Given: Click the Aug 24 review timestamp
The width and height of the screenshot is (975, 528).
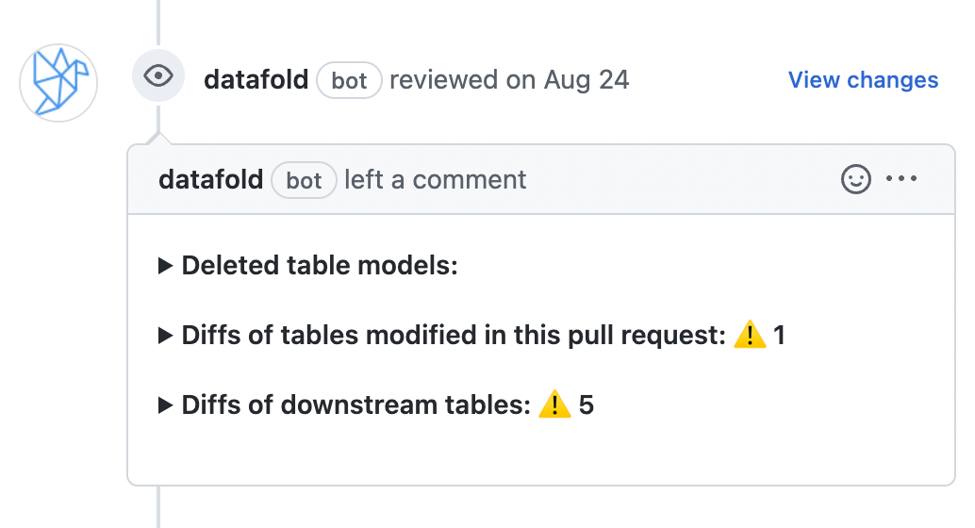Looking at the screenshot, I should [x=587, y=80].
